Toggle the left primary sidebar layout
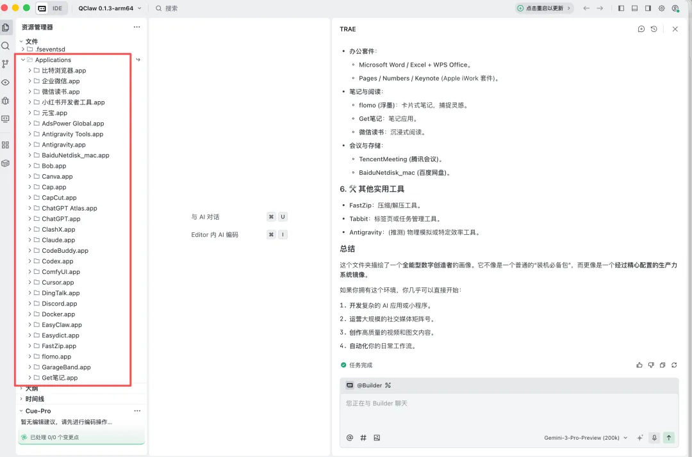The width and height of the screenshot is (692, 457). [621, 8]
